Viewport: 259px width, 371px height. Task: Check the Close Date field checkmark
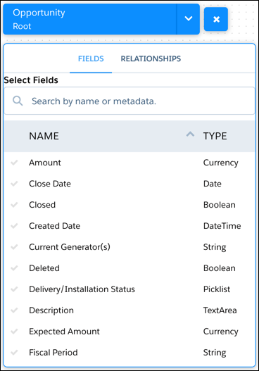pos(14,184)
